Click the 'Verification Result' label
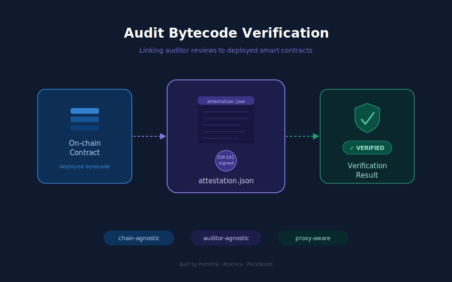Screen dimensions: 452x282 pyautogui.click(x=367, y=170)
